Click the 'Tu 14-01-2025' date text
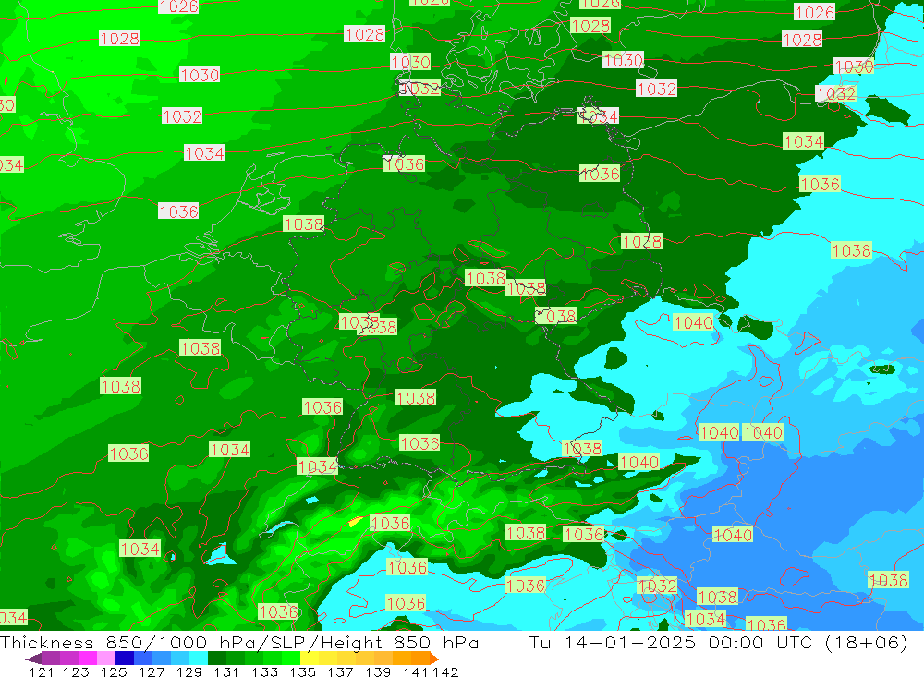The image size is (924, 677). click(x=613, y=642)
